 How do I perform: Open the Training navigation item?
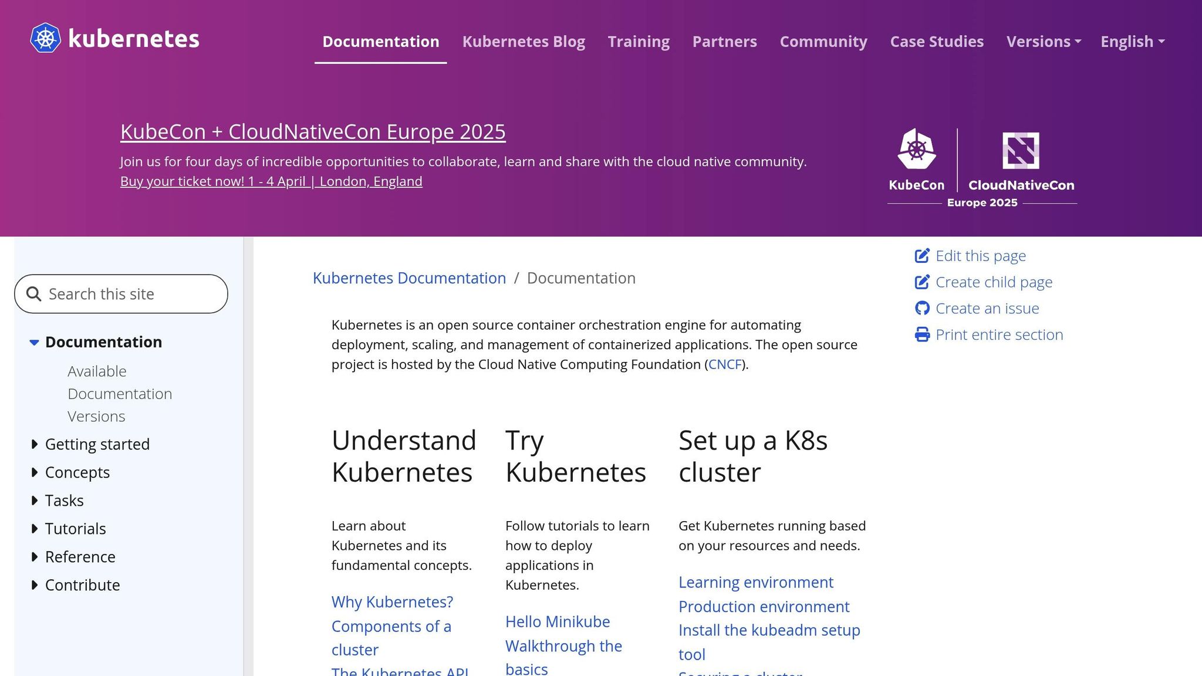[639, 41]
